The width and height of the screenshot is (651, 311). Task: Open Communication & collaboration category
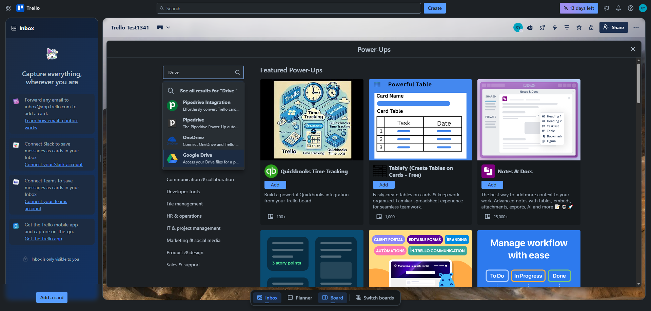click(x=200, y=179)
